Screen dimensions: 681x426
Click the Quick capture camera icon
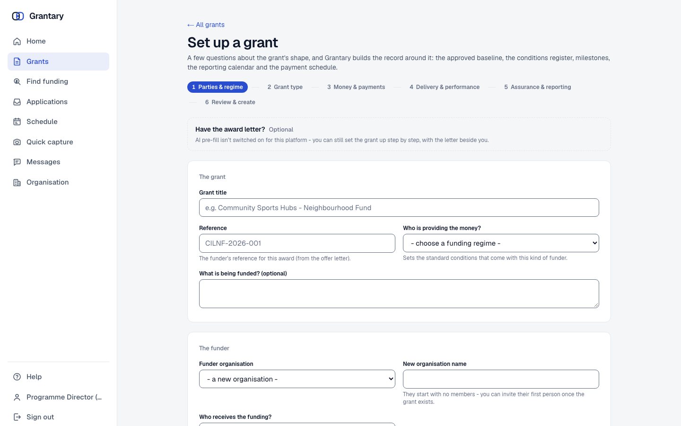coord(17,142)
